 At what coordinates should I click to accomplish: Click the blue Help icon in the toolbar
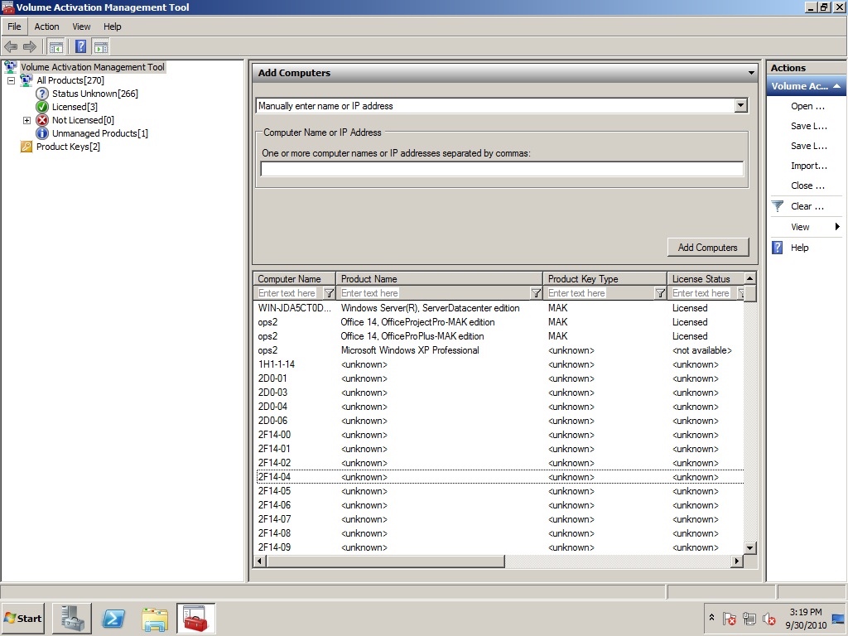tap(81, 46)
